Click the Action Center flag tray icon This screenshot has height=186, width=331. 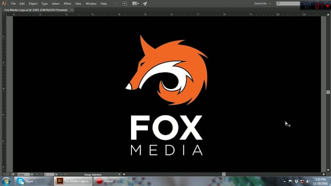[x=290, y=181]
